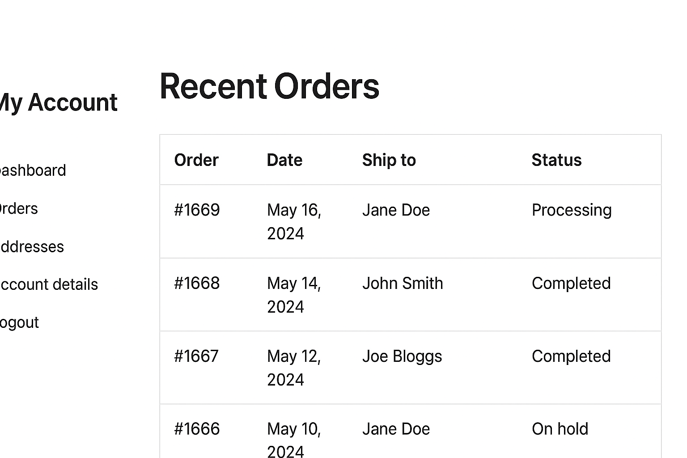The width and height of the screenshot is (687, 458).
Task: Click the Order column header
Action: click(x=196, y=160)
